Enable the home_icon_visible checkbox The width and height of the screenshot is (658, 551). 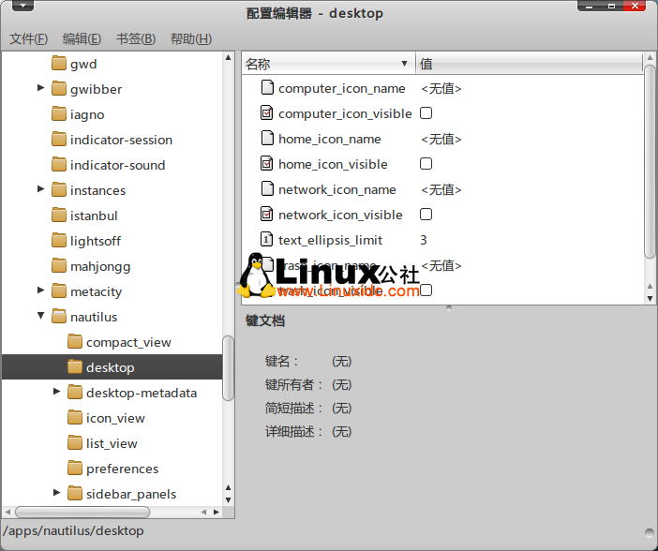click(426, 164)
